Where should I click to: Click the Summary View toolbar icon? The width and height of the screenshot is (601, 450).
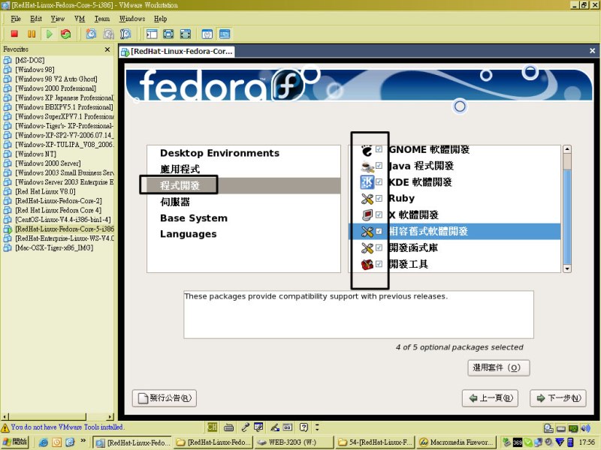click(207, 34)
